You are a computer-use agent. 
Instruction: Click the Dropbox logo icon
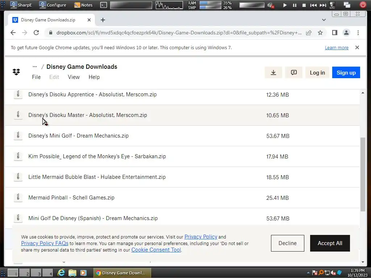click(x=16, y=72)
